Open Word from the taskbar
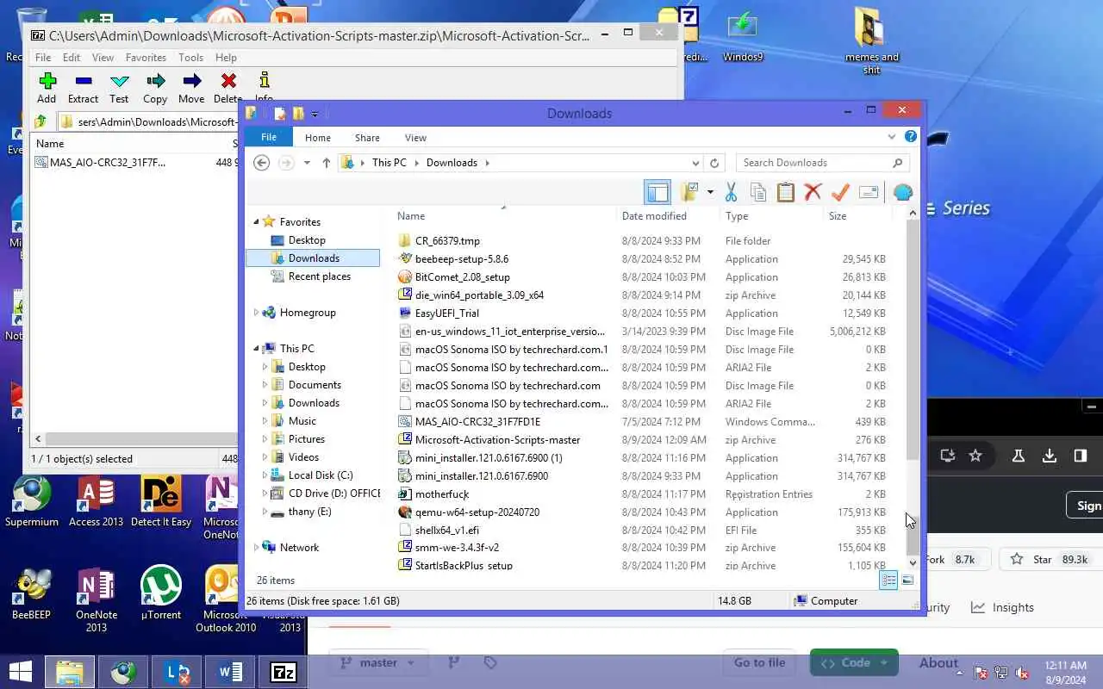Image resolution: width=1103 pixels, height=689 pixels. pyautogui.click(x=230, y=672)
